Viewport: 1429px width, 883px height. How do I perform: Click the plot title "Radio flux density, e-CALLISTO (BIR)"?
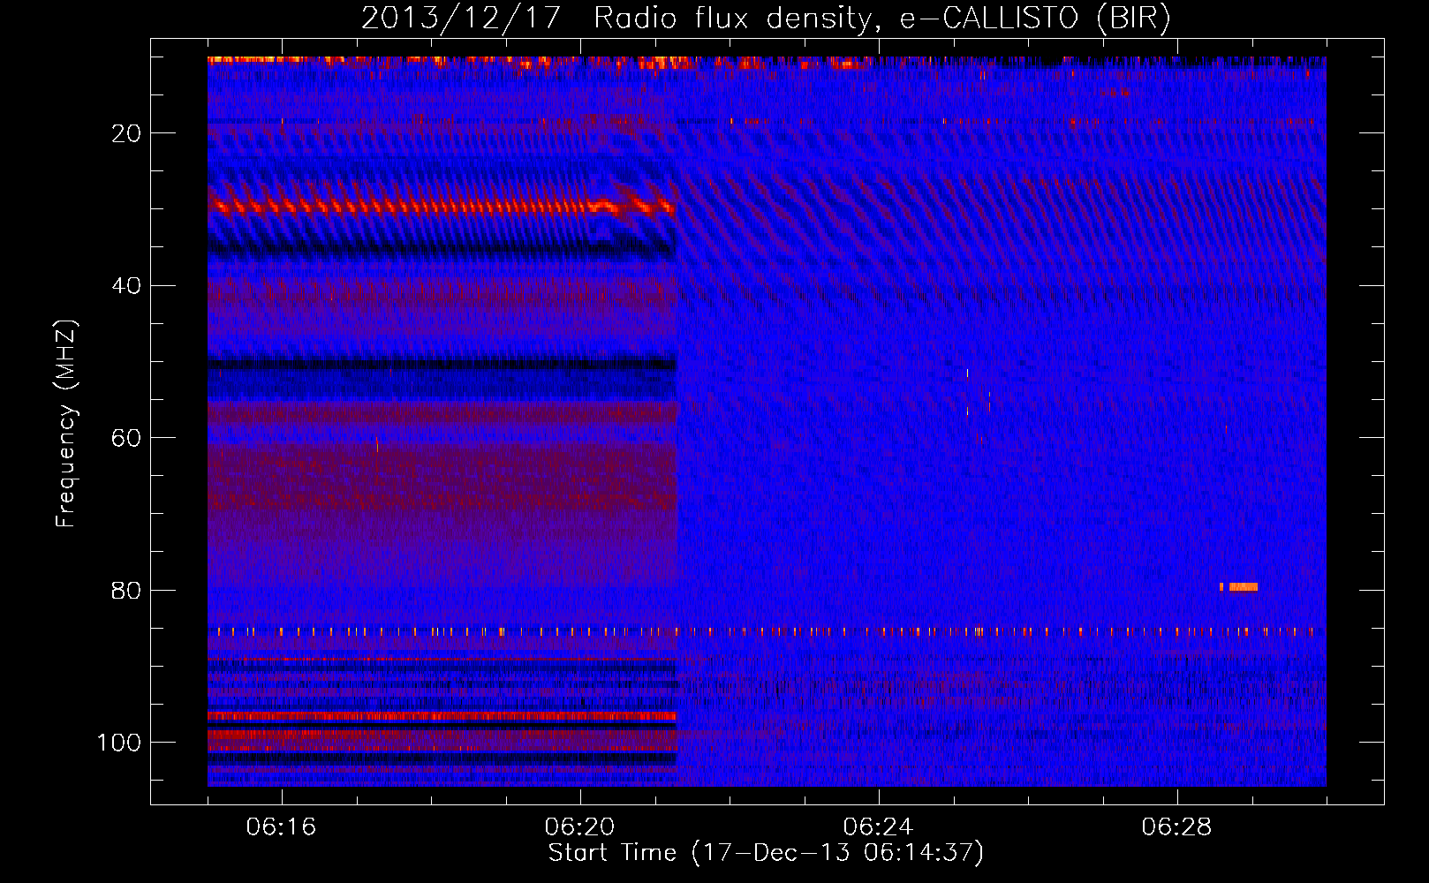tap(881, 19)
